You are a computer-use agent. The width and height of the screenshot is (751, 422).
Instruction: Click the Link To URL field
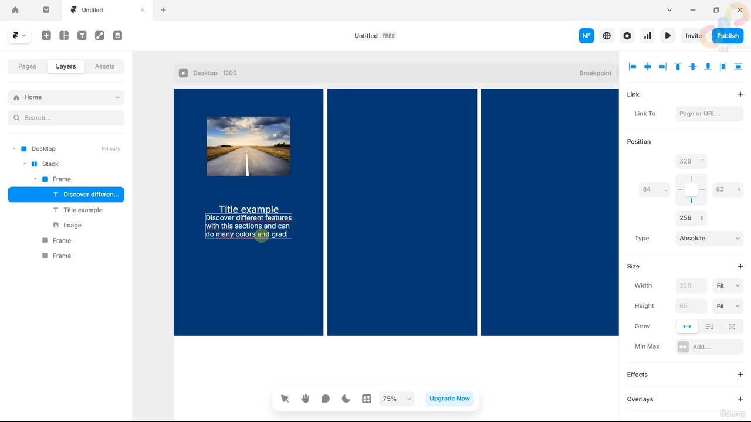tap(709, 114)
